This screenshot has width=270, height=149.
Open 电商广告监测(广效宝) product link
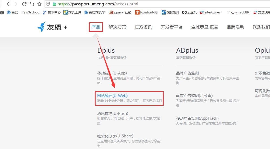pyautogui.click(x=194, y=96)
